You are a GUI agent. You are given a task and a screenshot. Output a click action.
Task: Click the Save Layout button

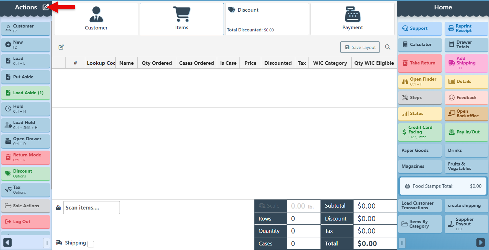360,47
